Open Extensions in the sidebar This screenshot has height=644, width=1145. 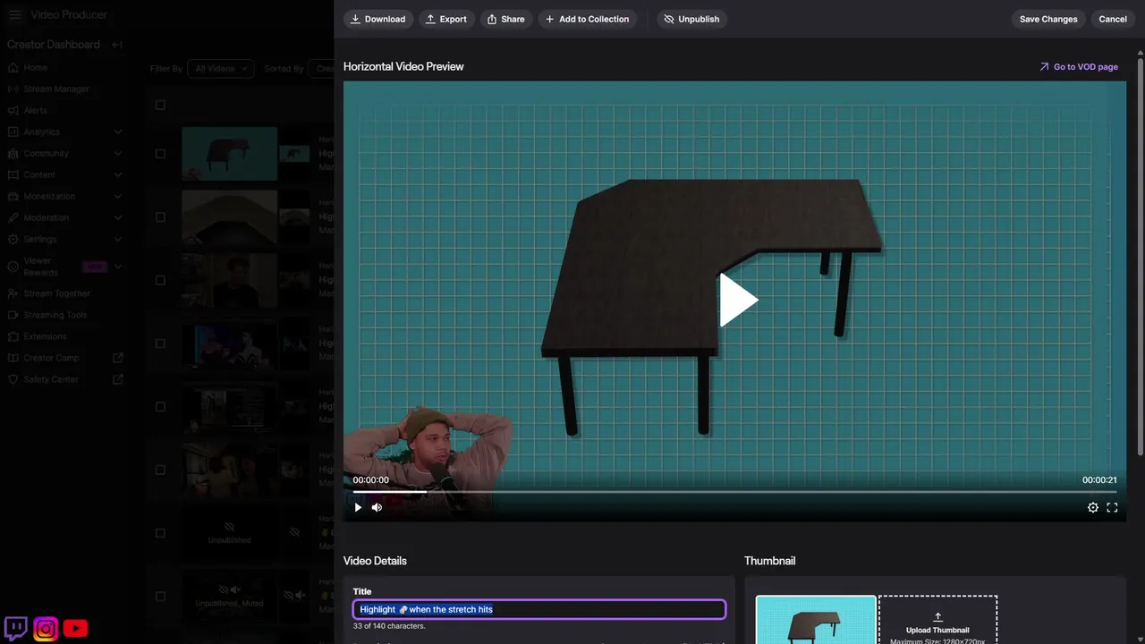coord(45,336)
